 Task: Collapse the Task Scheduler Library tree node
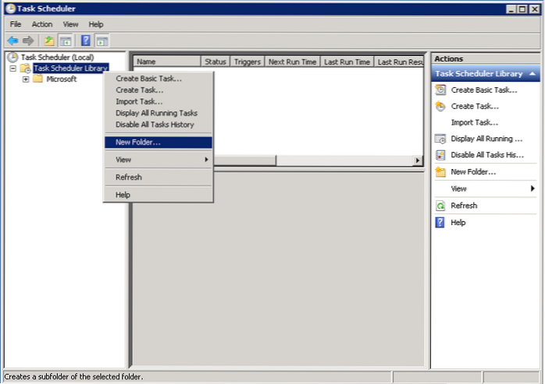point(13,69)
